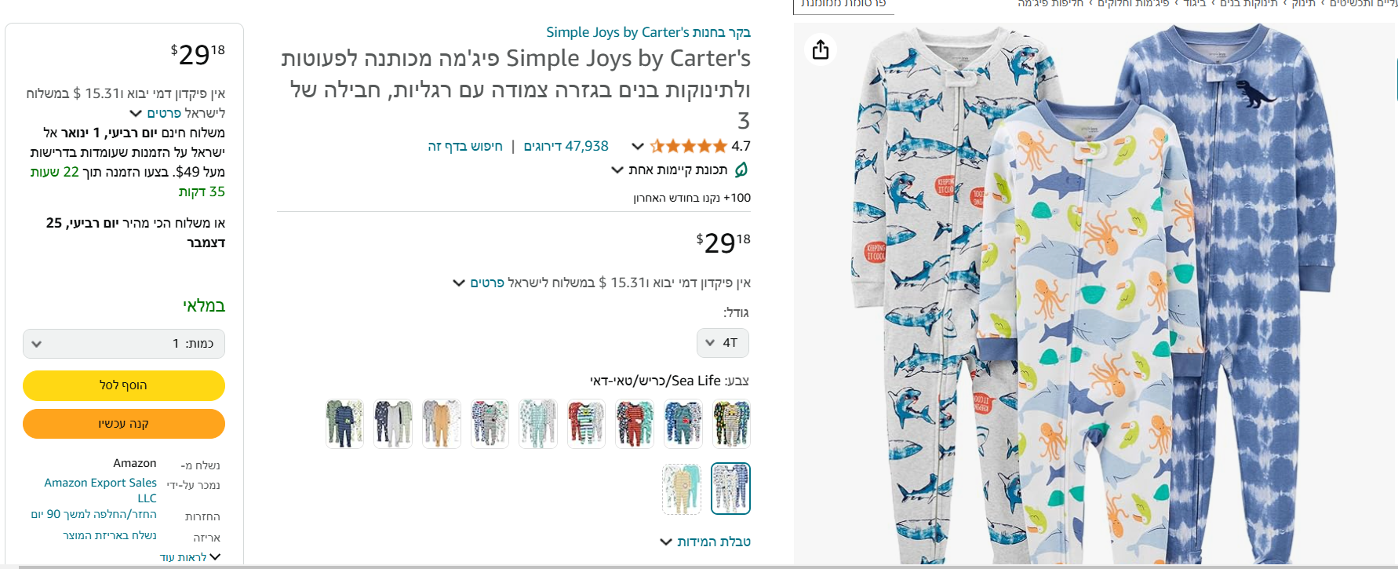Click the yellow הוסף לסל add-to-cart button
This screenshot has width=1398, height=569.
124,385
